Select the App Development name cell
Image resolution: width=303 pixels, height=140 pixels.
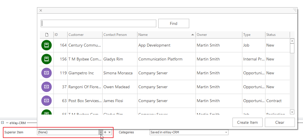click(166, 45)
